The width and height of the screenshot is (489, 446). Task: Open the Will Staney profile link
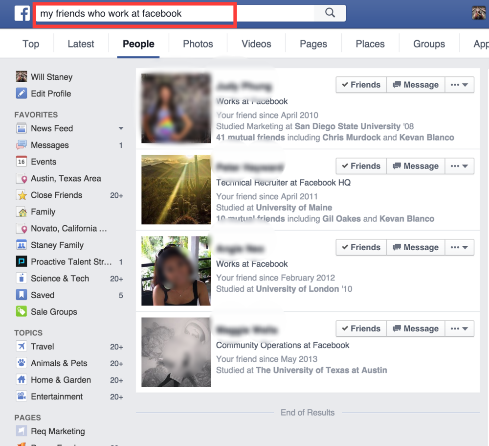[52, 77]
